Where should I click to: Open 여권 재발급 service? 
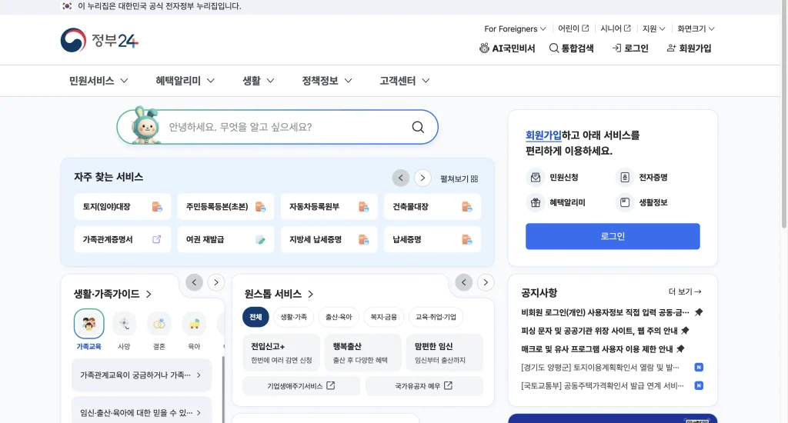point(225,240)
